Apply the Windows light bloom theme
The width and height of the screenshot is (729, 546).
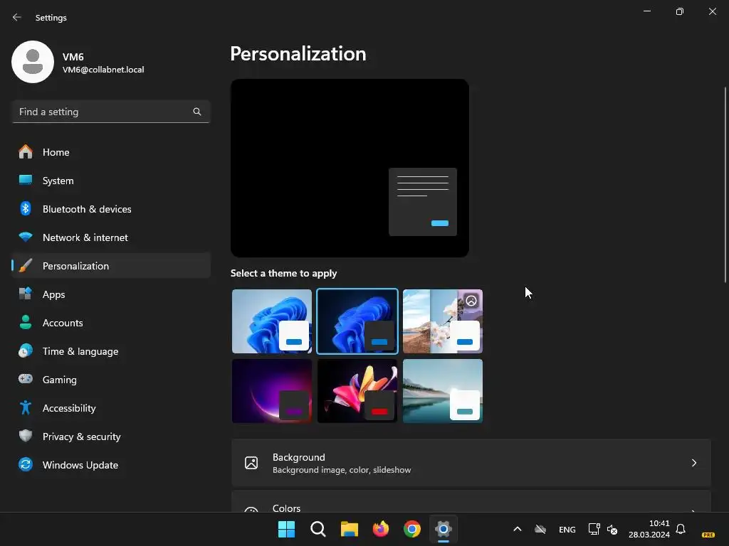tap(272, 321)
